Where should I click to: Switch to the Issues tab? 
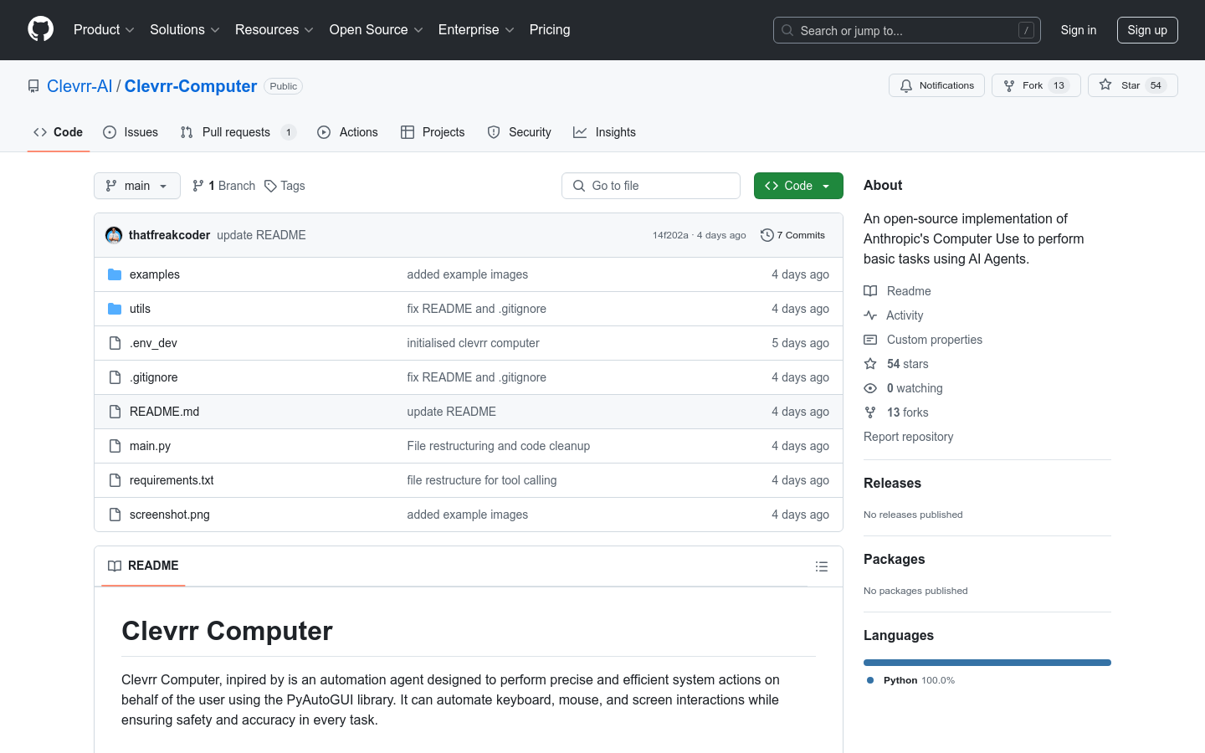tap(131, 132)
